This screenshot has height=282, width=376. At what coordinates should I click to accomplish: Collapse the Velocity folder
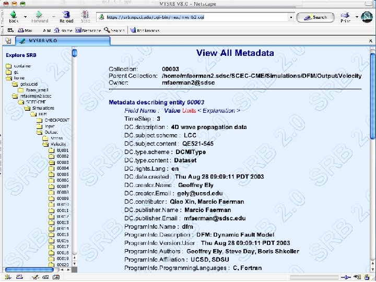coord(45,144)
